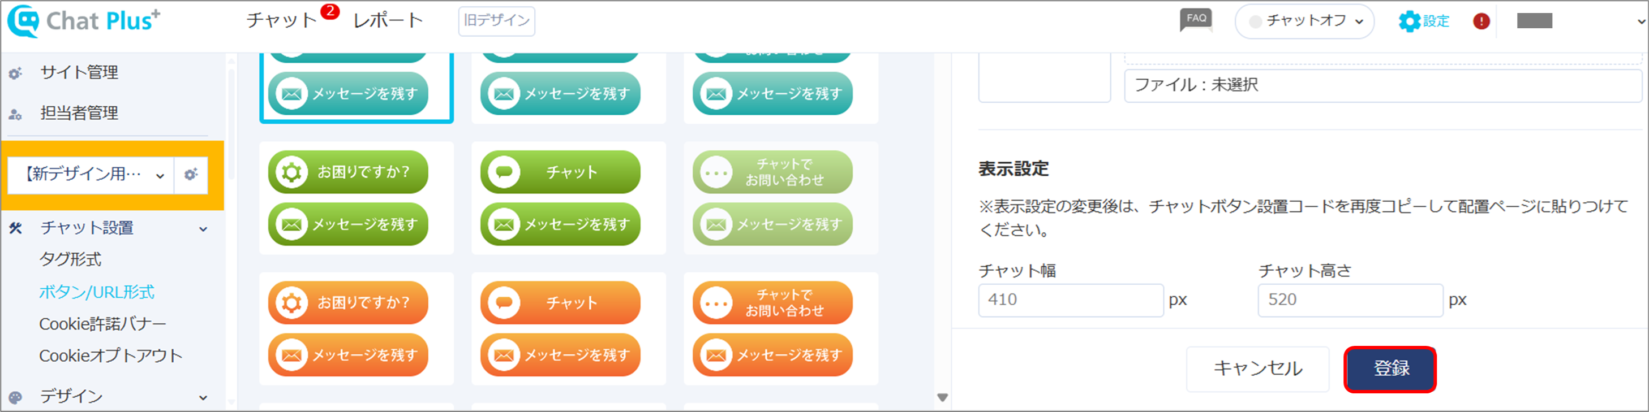The height and width of the screenshot is (412, 1649).
Task: Select light green チャットでお問い合わせ design
Action: coord(772,172)
